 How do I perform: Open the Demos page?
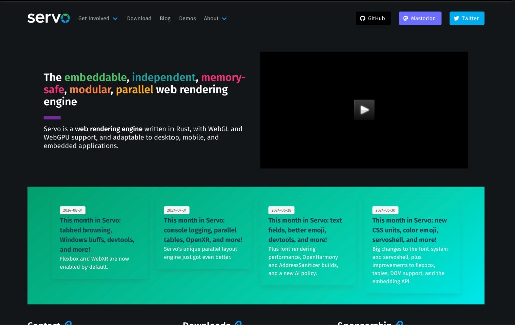pyautogui.click(x=187, y=19)
